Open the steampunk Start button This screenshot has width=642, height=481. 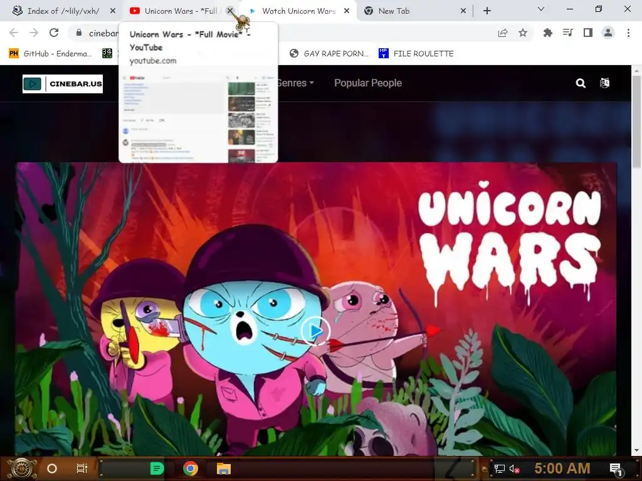(22, 468)
